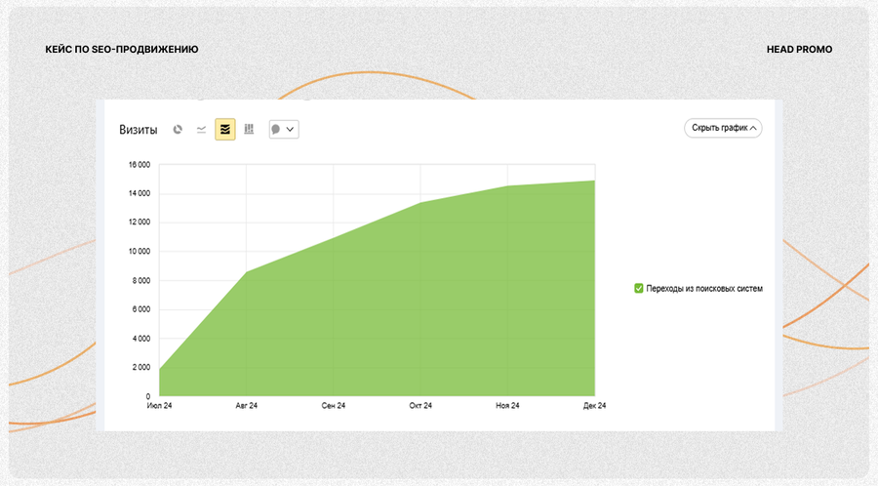Click the 'Переходы из поисковых систем' legend label

pyautogui.click(x=704, y=288)
